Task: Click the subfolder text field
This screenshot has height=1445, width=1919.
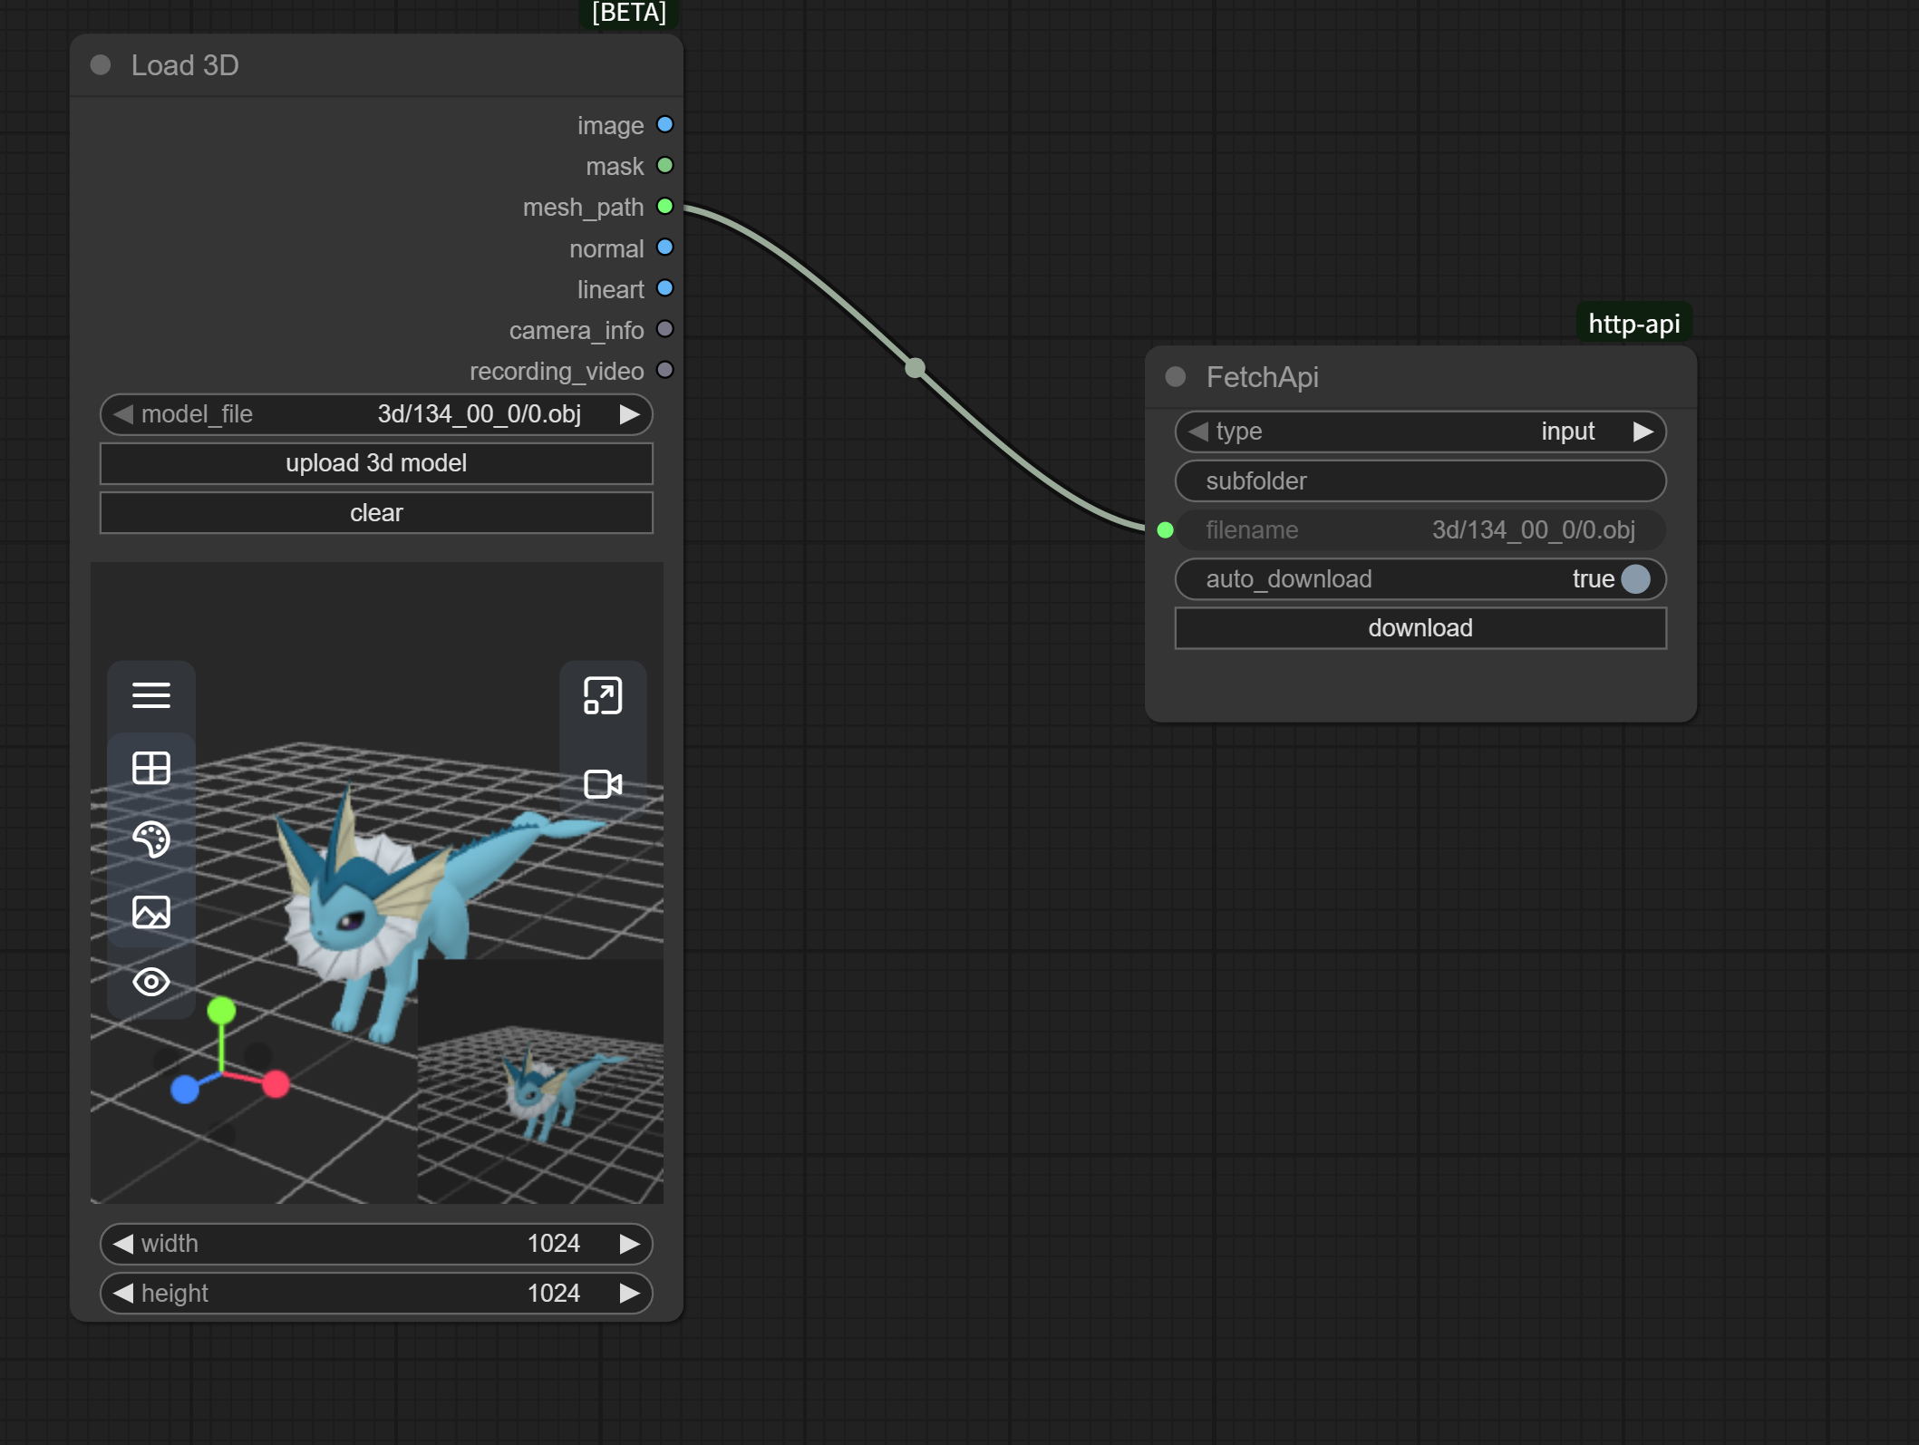Action: point(1420,481)
